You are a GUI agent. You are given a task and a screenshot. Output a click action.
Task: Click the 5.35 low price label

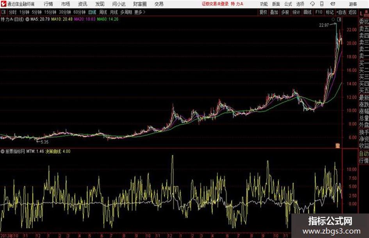pyautogui.click(x=45, y=142)
